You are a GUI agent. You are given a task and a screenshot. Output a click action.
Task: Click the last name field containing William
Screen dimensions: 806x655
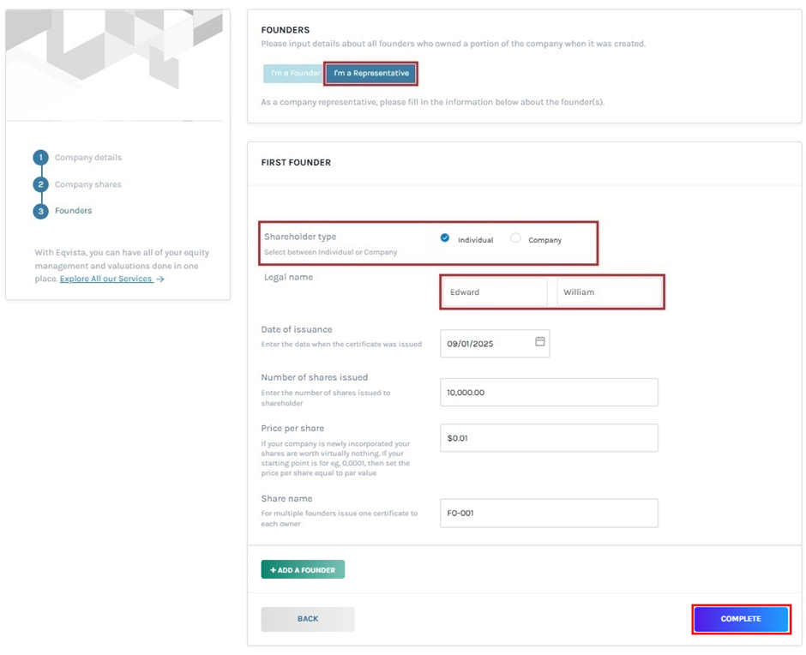click(610, 292)
